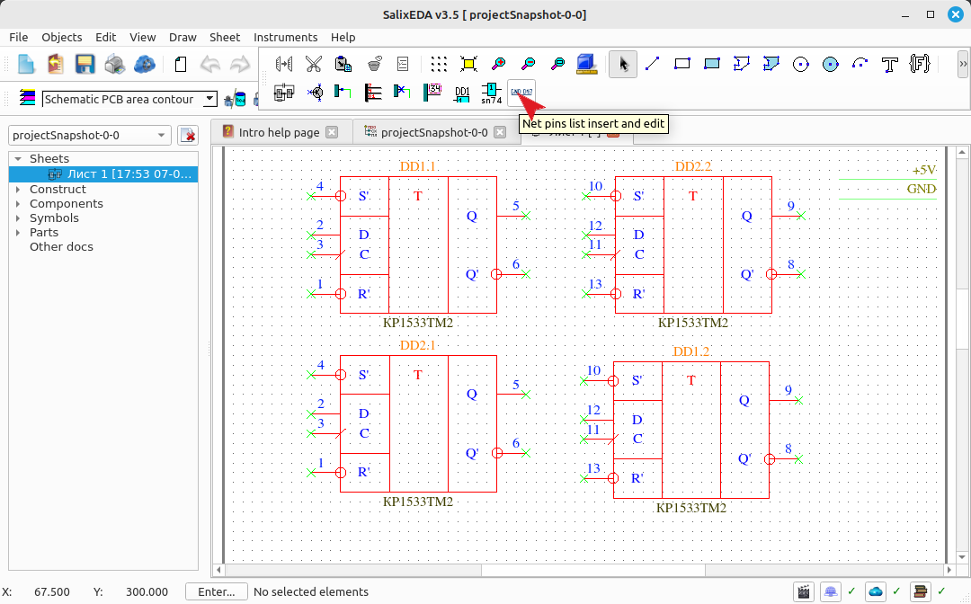This screenshot has height=604, width=971.
Task: Open the Sheet menu
Action: pyautogui.click(x=224, y=37)
